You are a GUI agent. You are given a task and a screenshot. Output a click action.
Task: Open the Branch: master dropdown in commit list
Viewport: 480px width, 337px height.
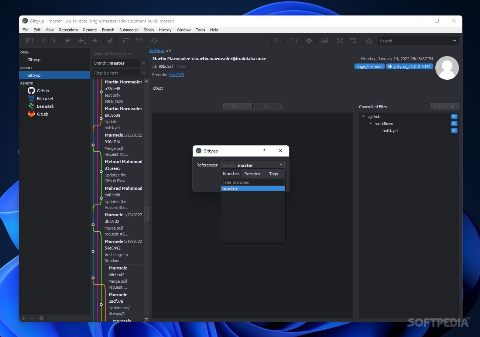pos(120,63)
